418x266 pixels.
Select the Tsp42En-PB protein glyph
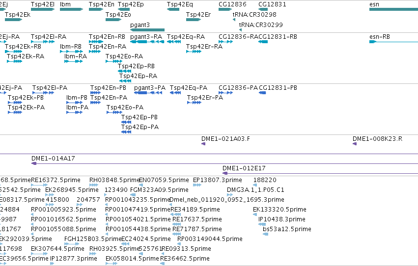(x=95, y=93)
